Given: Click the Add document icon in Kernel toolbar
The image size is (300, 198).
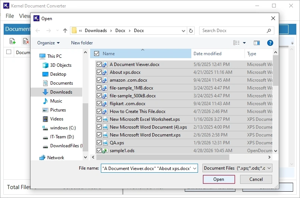Looking at the screenshot, I should (x=13, y=41).
